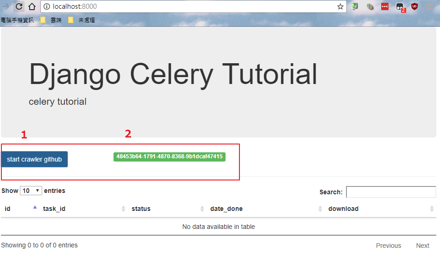Sort the table by status column

tap(167, 209)
